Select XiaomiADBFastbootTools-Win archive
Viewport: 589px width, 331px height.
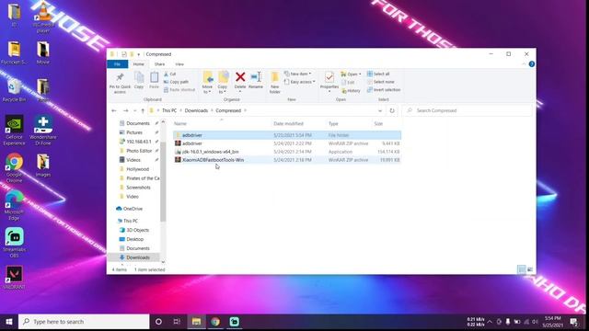click(x=287, y=160)
